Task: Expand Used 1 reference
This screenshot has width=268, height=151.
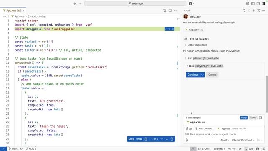Action: point(196,45)
